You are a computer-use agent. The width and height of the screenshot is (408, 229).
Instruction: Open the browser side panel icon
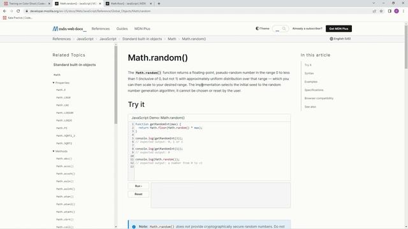[390, 11]
